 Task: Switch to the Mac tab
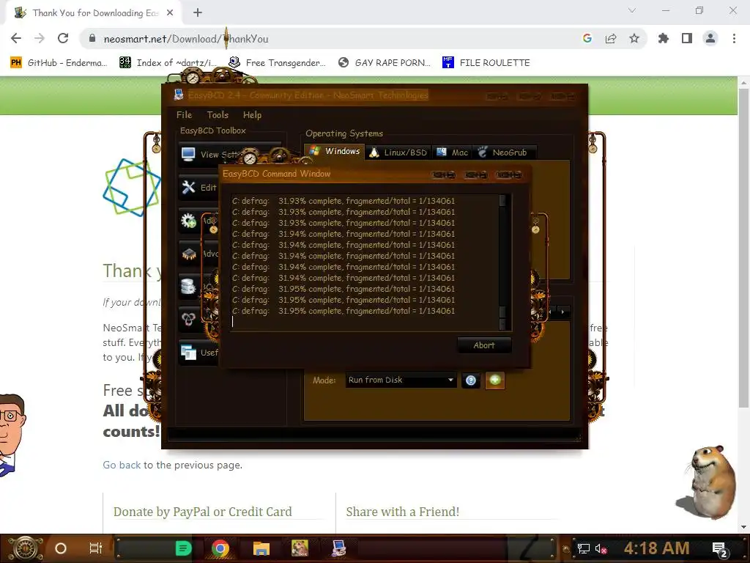(x=452, y=152)
